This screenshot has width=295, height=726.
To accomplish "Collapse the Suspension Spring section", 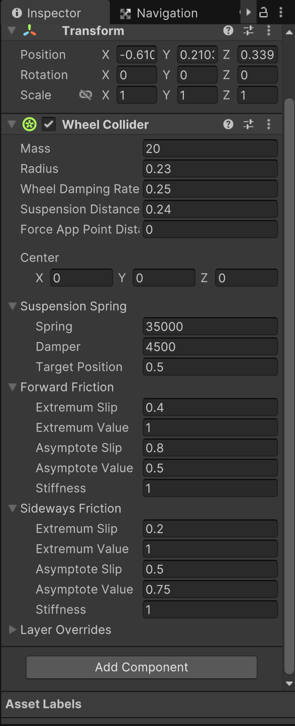I will (x=13, y=307).
